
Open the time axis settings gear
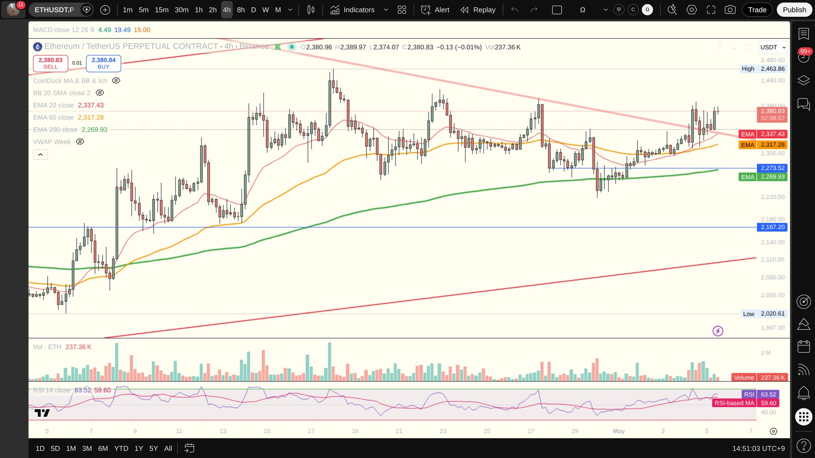coord(773,431)
